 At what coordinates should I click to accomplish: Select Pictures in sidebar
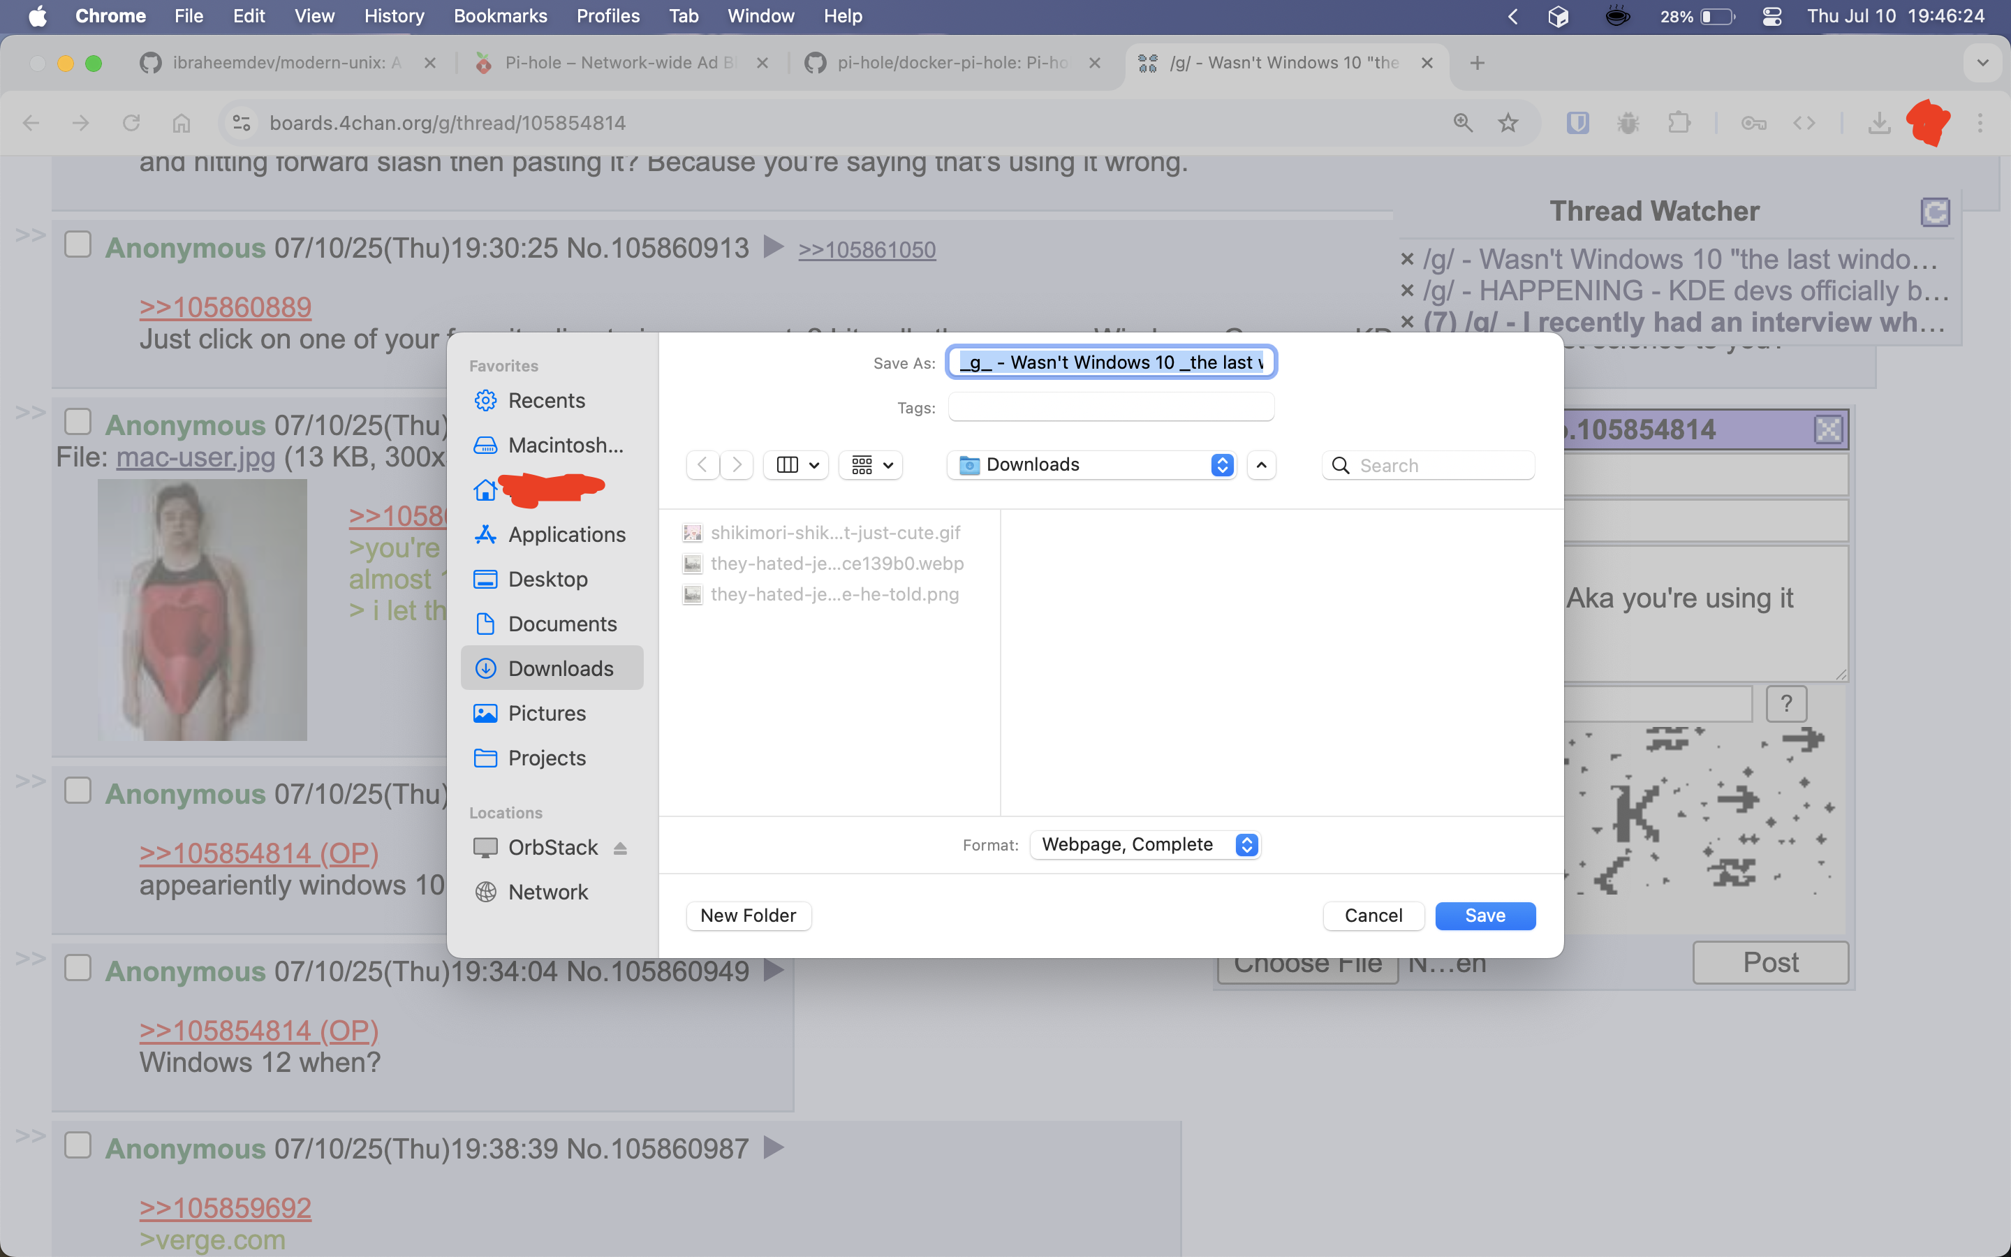[552, 713]
